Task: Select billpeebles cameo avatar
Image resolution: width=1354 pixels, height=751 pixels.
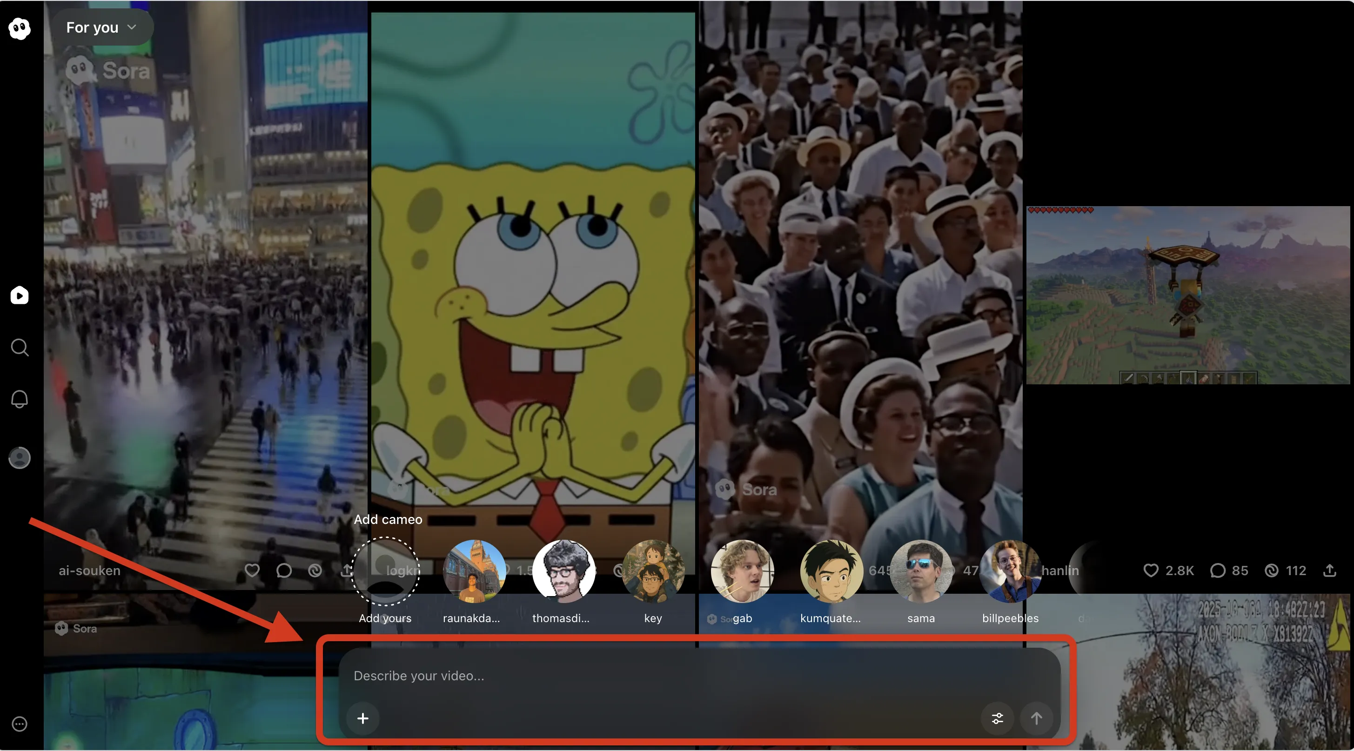Action: point(1010,571)
